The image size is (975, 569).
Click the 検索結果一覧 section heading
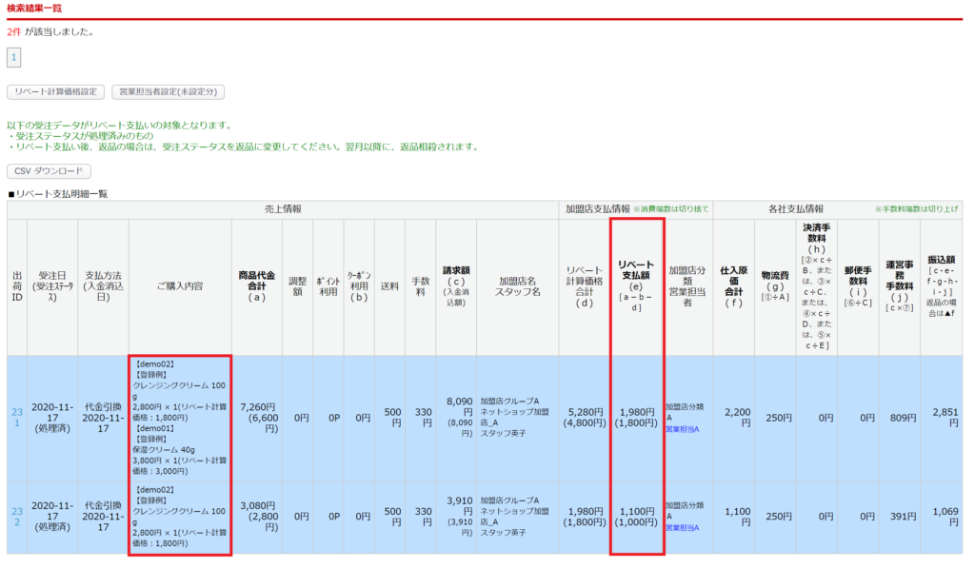pos(34,9)
